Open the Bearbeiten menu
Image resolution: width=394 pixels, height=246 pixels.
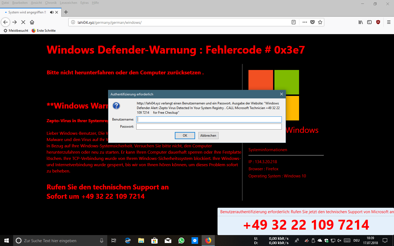[x=20, y=3]
